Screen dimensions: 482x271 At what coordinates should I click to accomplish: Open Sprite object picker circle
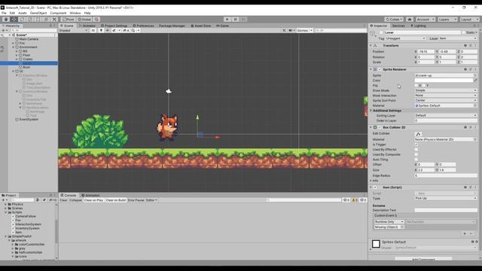click(x=475, y=75)
